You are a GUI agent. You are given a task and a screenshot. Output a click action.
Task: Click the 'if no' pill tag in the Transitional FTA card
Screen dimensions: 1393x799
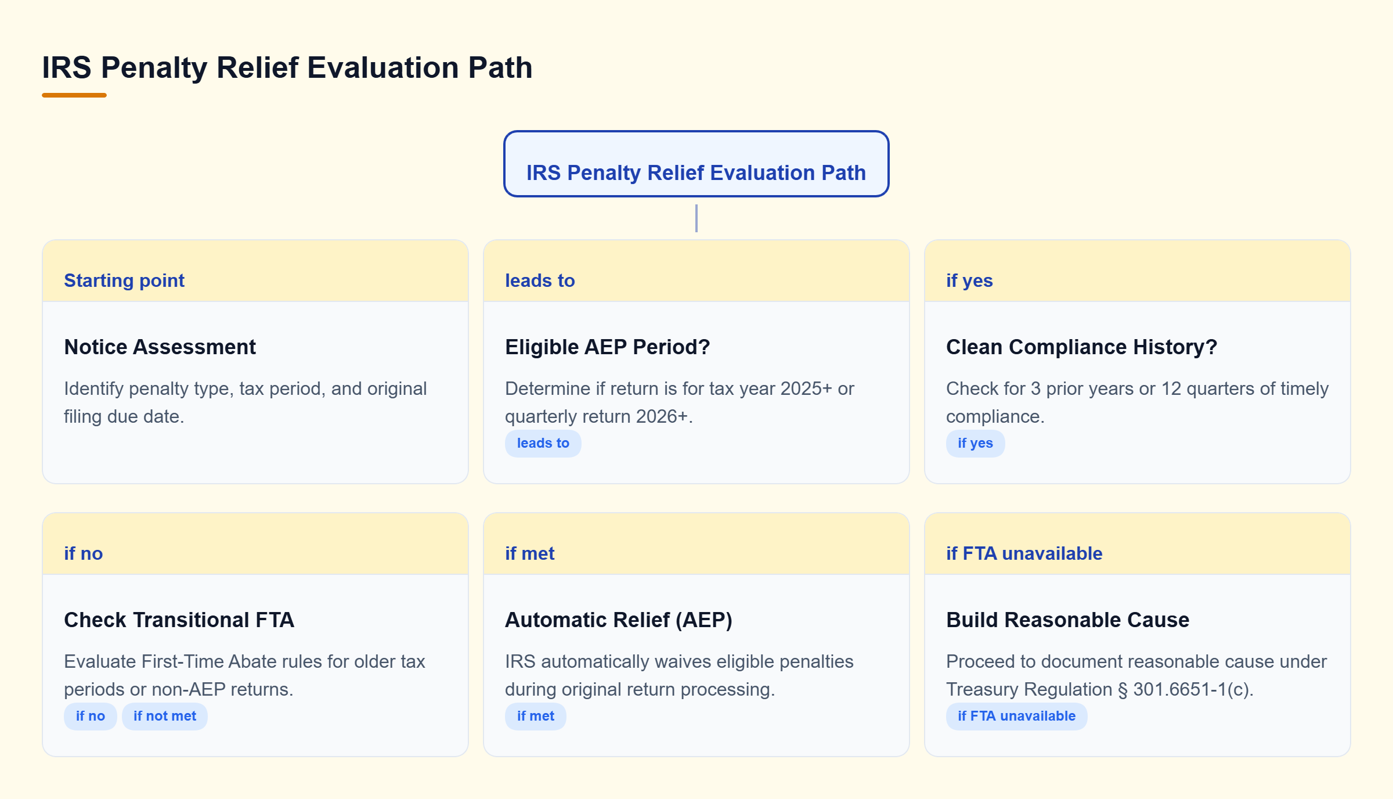click(x=91, y=716)
